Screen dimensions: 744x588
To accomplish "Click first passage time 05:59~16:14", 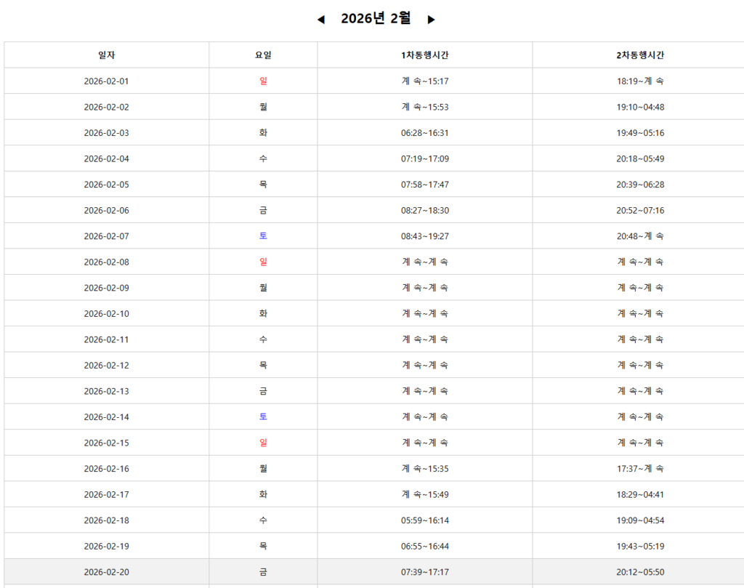I will [x=425, y=520].
